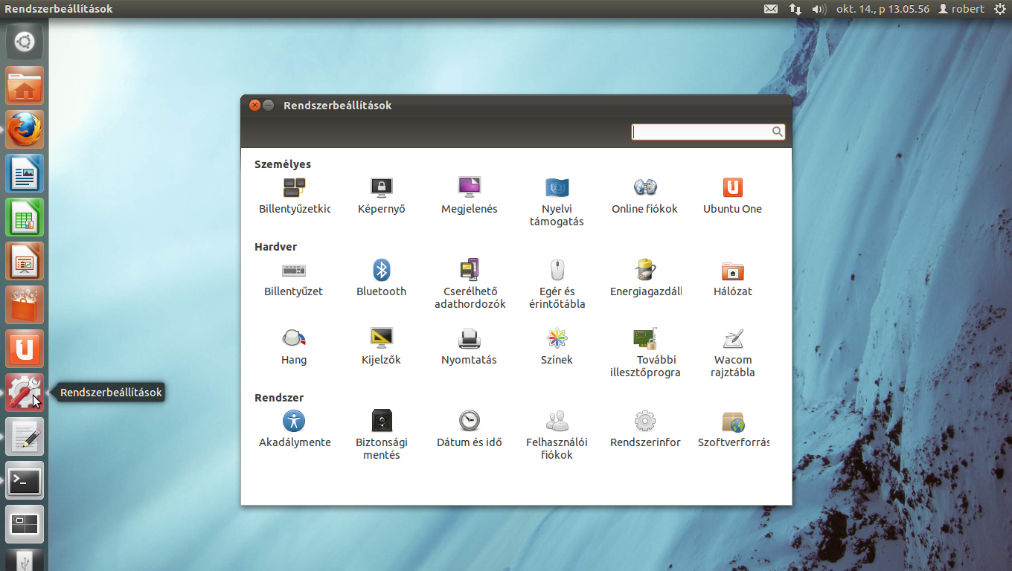The image size is (1012, 571).
Task: Open Rendszerinformációk system info
Action: 645,429
